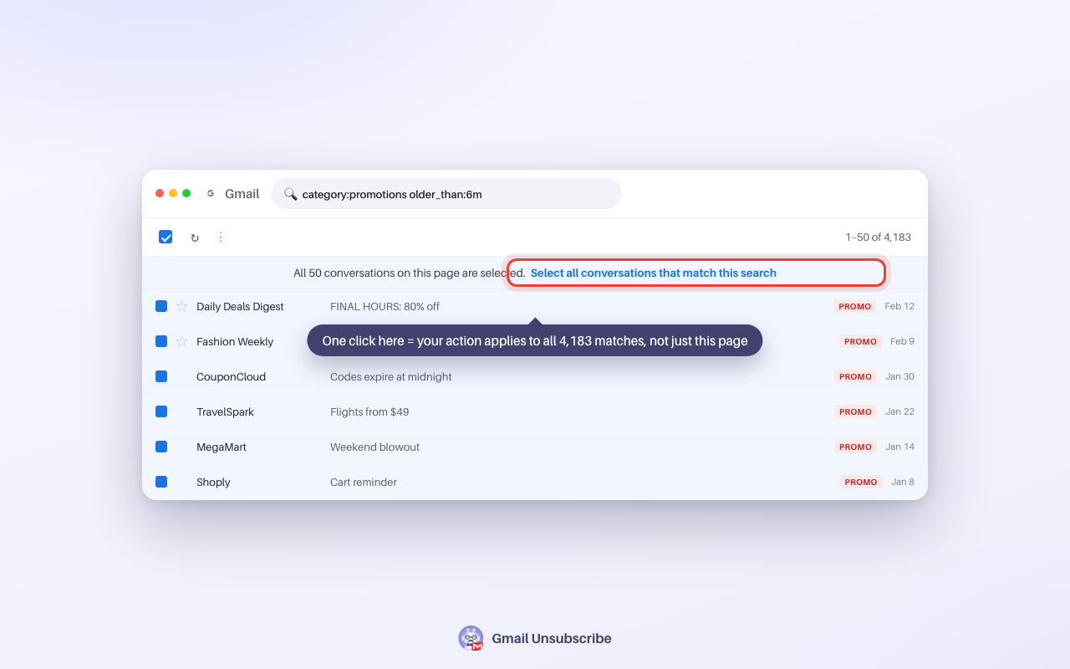Open the Codes expire at midnight subject

(390, 376)
